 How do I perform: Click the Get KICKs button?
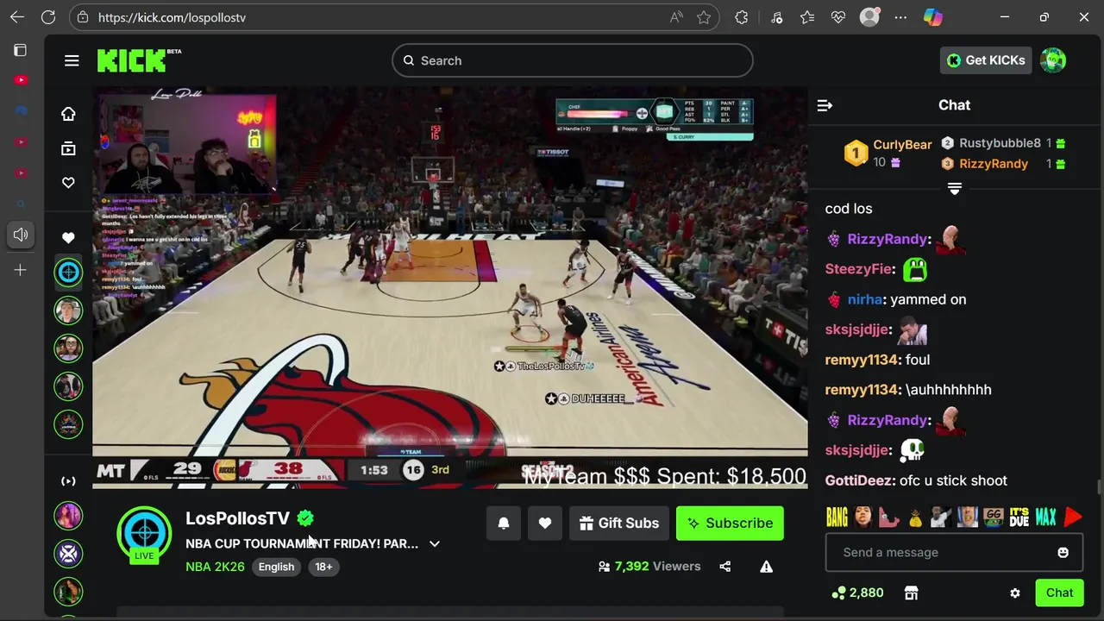click(986, 60)
